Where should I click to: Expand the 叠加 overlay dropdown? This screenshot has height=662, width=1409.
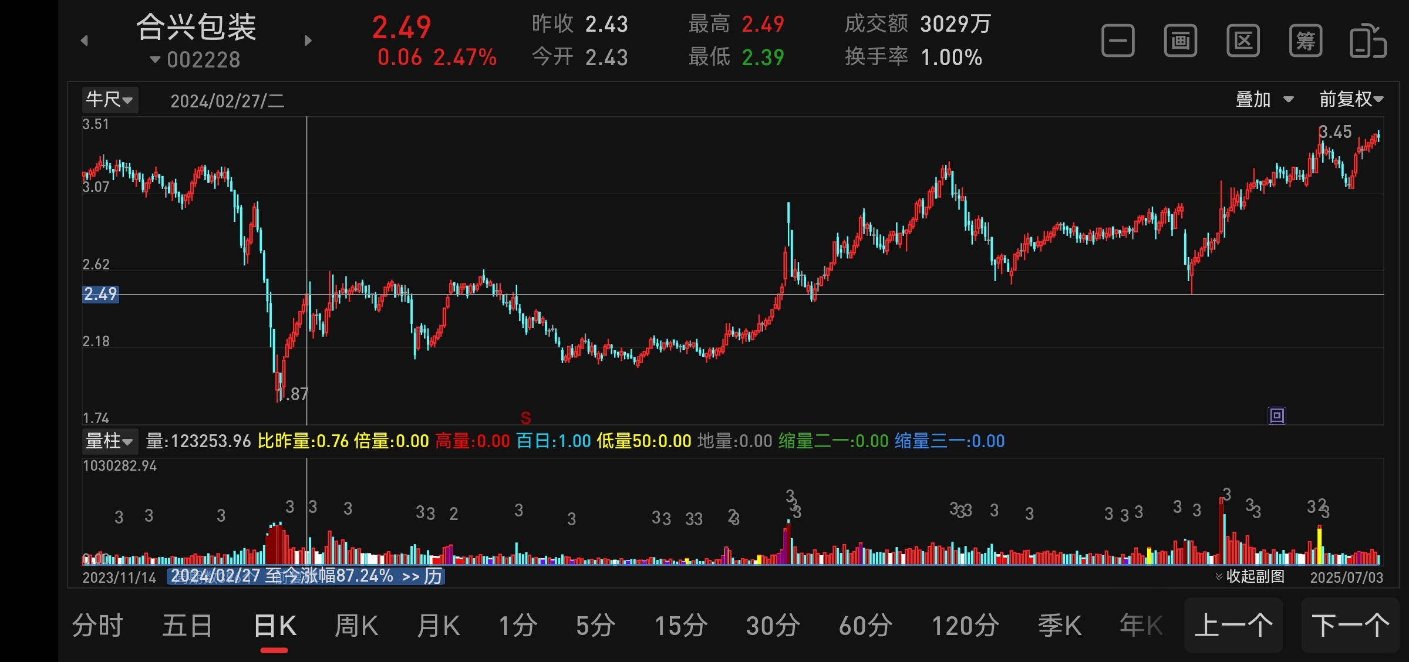[1264, 100]
